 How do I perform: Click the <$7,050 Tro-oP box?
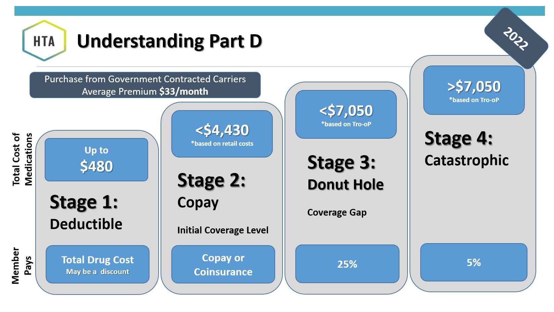[x=346, y=115]
